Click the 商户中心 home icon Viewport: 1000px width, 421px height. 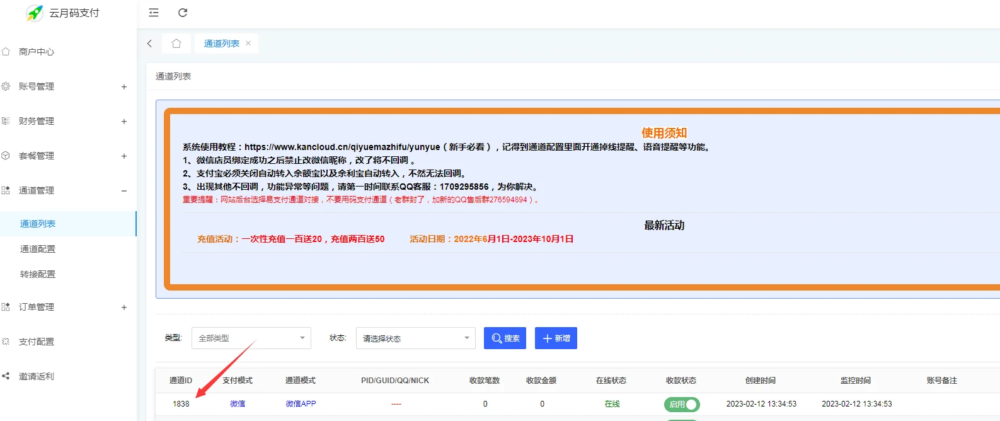(x=6, y=52)
